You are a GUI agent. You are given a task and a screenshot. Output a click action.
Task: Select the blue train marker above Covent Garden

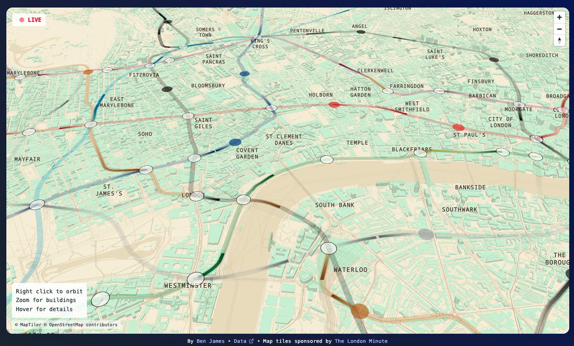click(x=235, y=142)
